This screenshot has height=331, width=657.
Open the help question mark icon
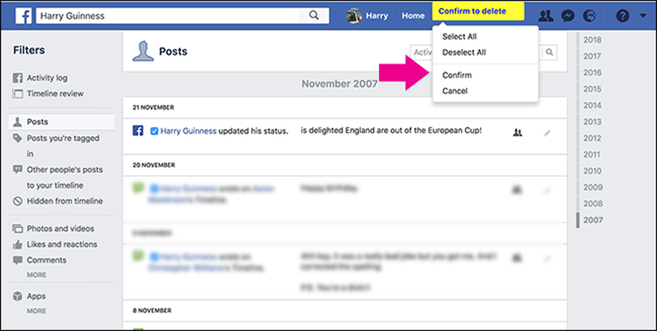point(622,16)
